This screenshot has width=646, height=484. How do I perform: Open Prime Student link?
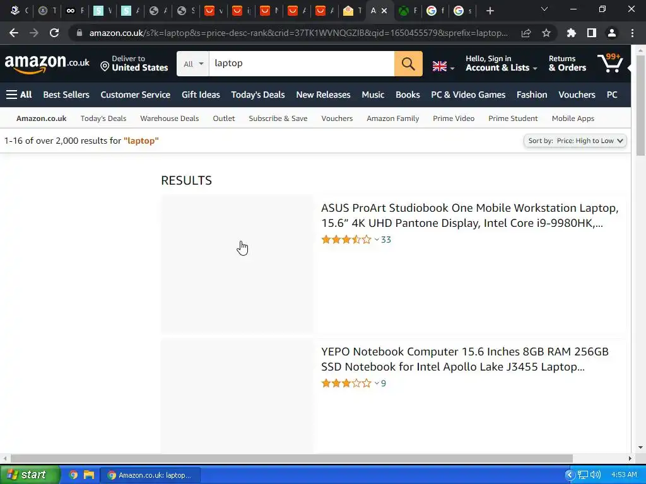[x=513, y=118]
